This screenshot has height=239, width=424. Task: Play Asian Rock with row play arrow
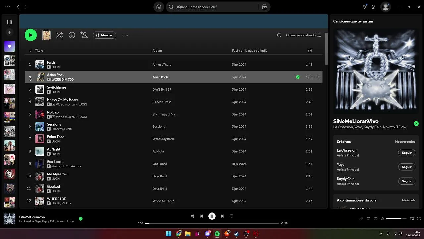click(30, 77)
